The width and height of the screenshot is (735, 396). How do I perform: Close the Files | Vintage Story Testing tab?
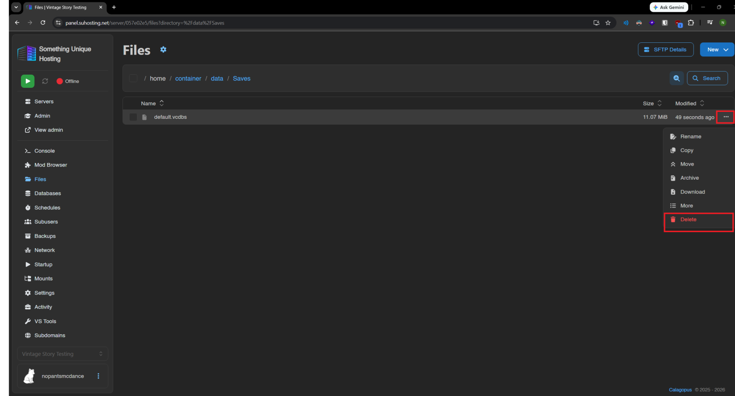tap(101, 7)
